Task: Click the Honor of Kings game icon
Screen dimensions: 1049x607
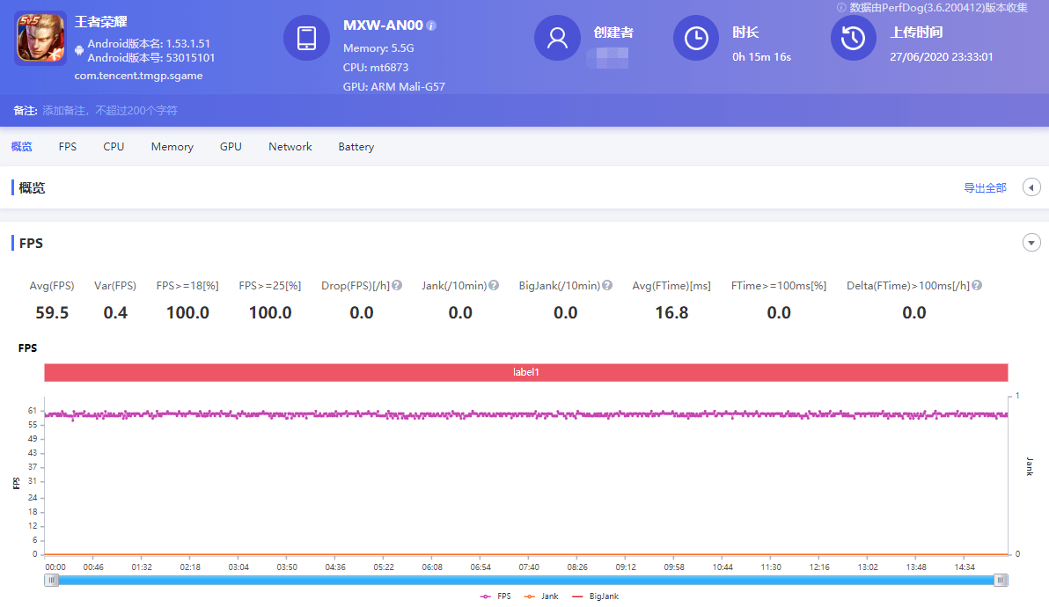Action: pos(40,38)
